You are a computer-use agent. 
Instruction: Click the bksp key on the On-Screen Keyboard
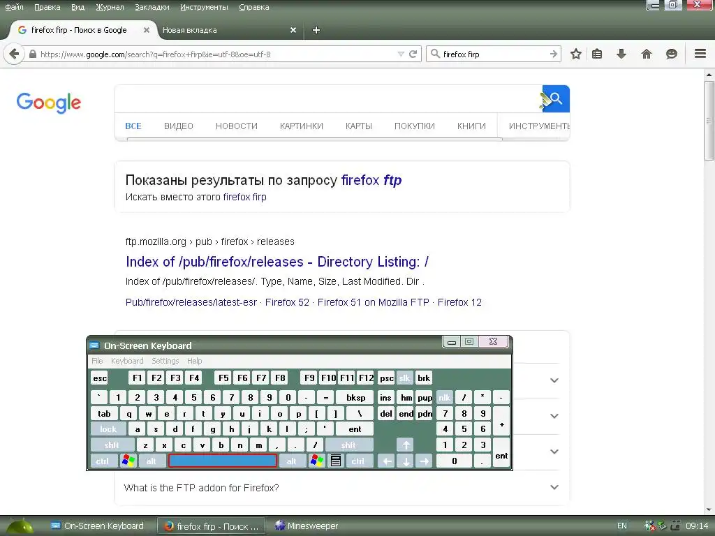(x=355, y=397)
